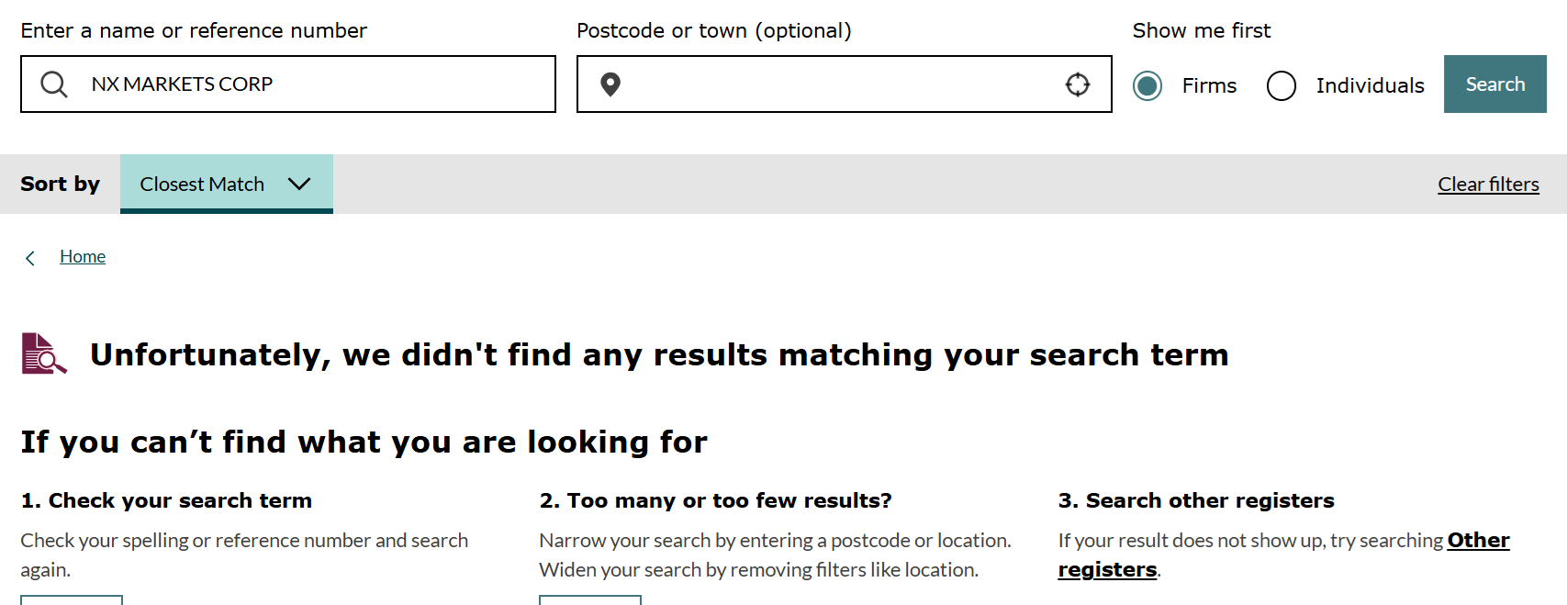The image size is (1567, 605).
Task: Click the location pin icon
Action: [610, 84]
